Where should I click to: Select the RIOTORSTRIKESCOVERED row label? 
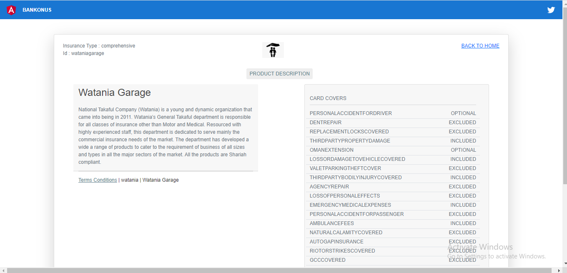[342, 251]
